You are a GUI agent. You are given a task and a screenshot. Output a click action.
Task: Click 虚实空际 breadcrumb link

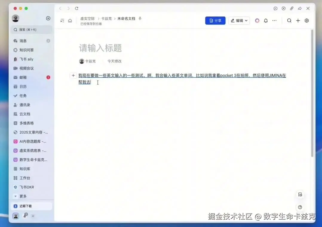(x=87, y=19)
